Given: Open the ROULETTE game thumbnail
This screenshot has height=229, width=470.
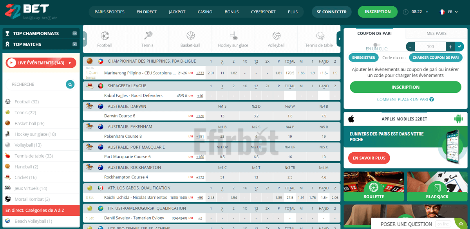Looking at the screenshot, I should (374, 186).
